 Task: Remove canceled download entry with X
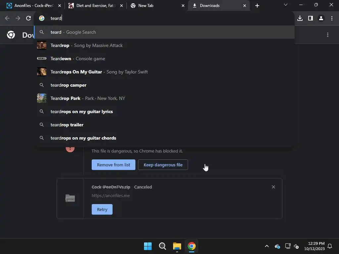pos(273,187)
